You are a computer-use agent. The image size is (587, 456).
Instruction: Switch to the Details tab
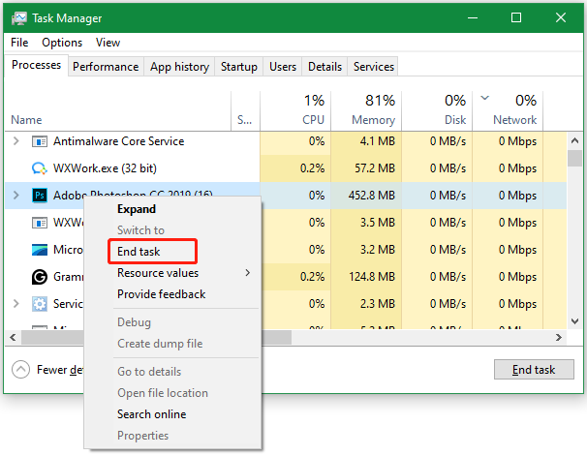[324, 67]
